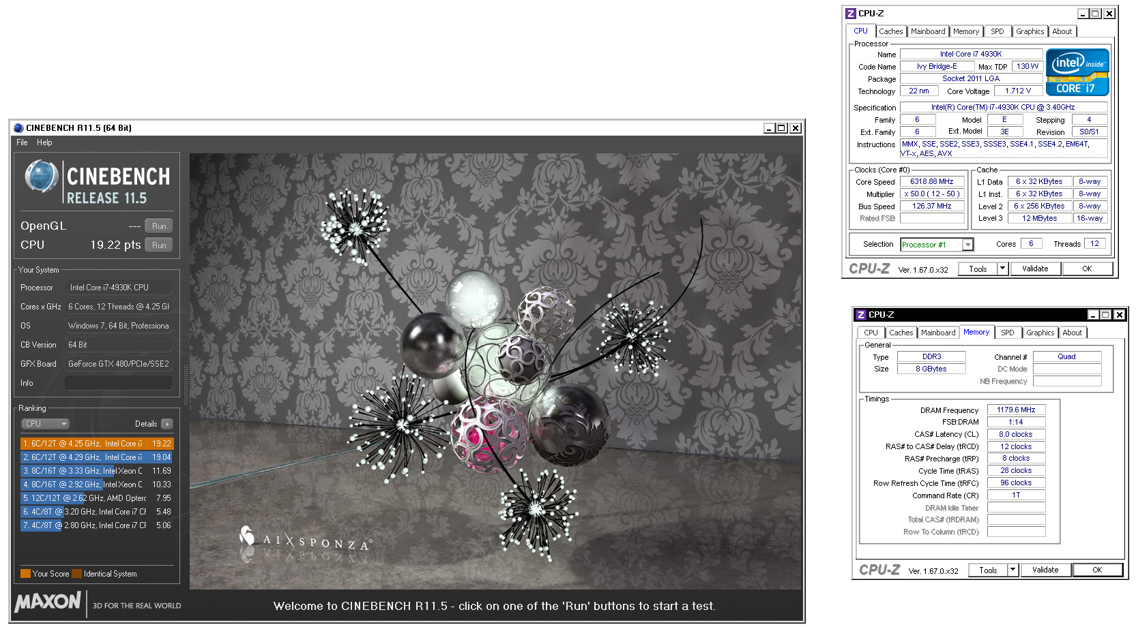Switch to Memory tab in upper CPU-Z window
1136x627 pixels.
966,31
